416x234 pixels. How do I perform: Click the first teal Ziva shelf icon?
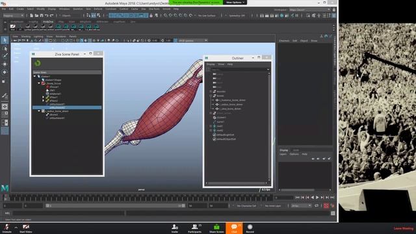tap(58, 26)
